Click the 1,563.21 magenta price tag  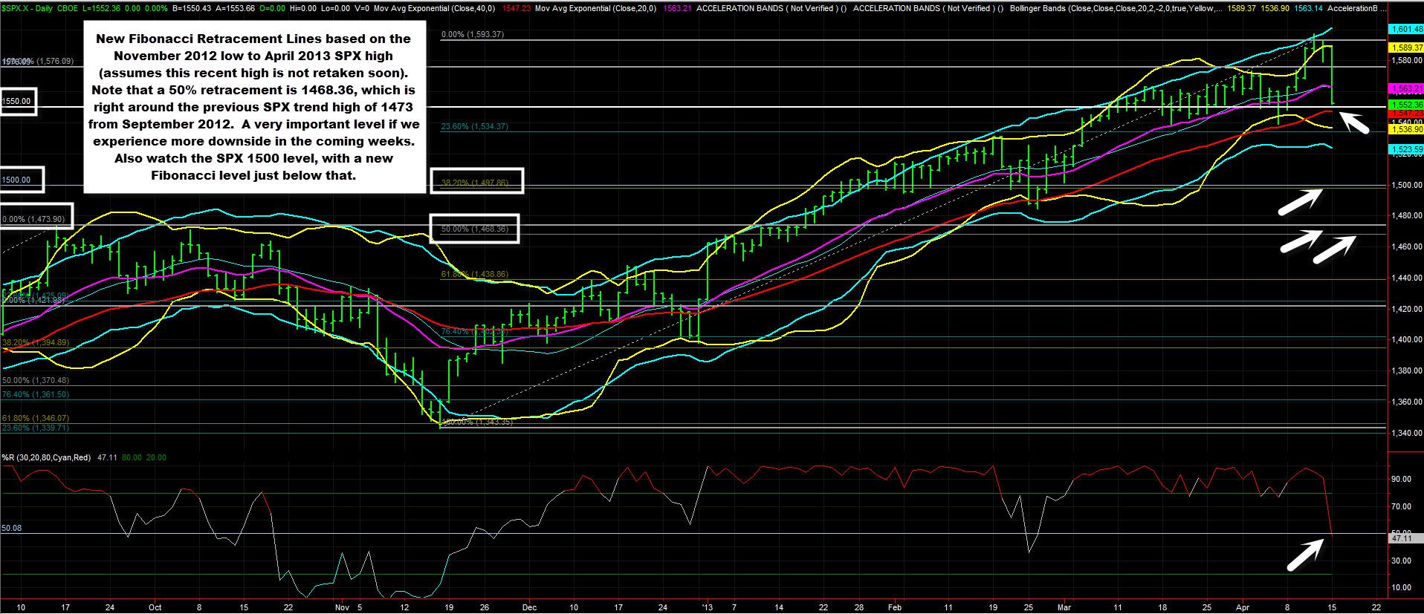pos(1406,88)
